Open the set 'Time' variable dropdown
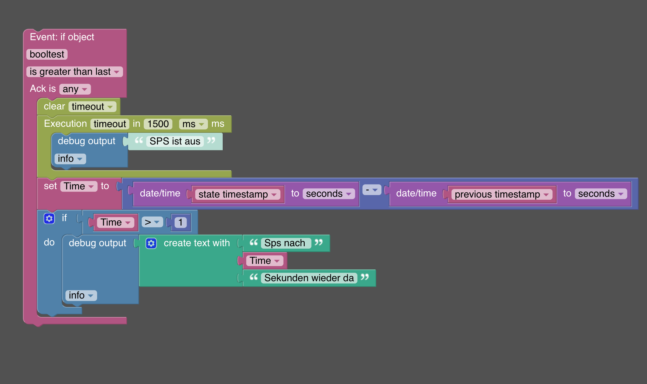Screen dimensions: 647x384 [x=79, y=186]
